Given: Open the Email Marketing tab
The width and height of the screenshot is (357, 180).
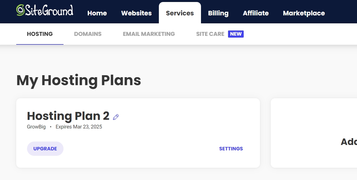Looking at the screenshot, I should tap(149, 34).
